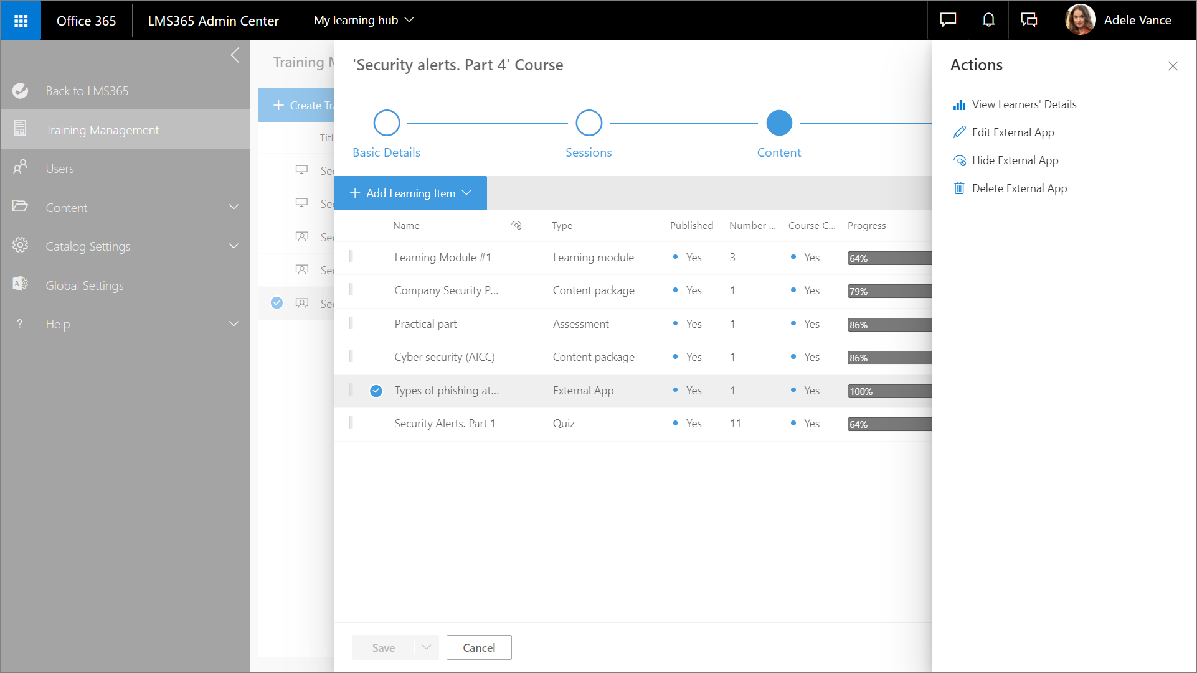Click the View Learners' Details chart icon
Image resolution: width=1197 pixels, height=673 pixels.
pyautogui.click(x=959, y=105)
